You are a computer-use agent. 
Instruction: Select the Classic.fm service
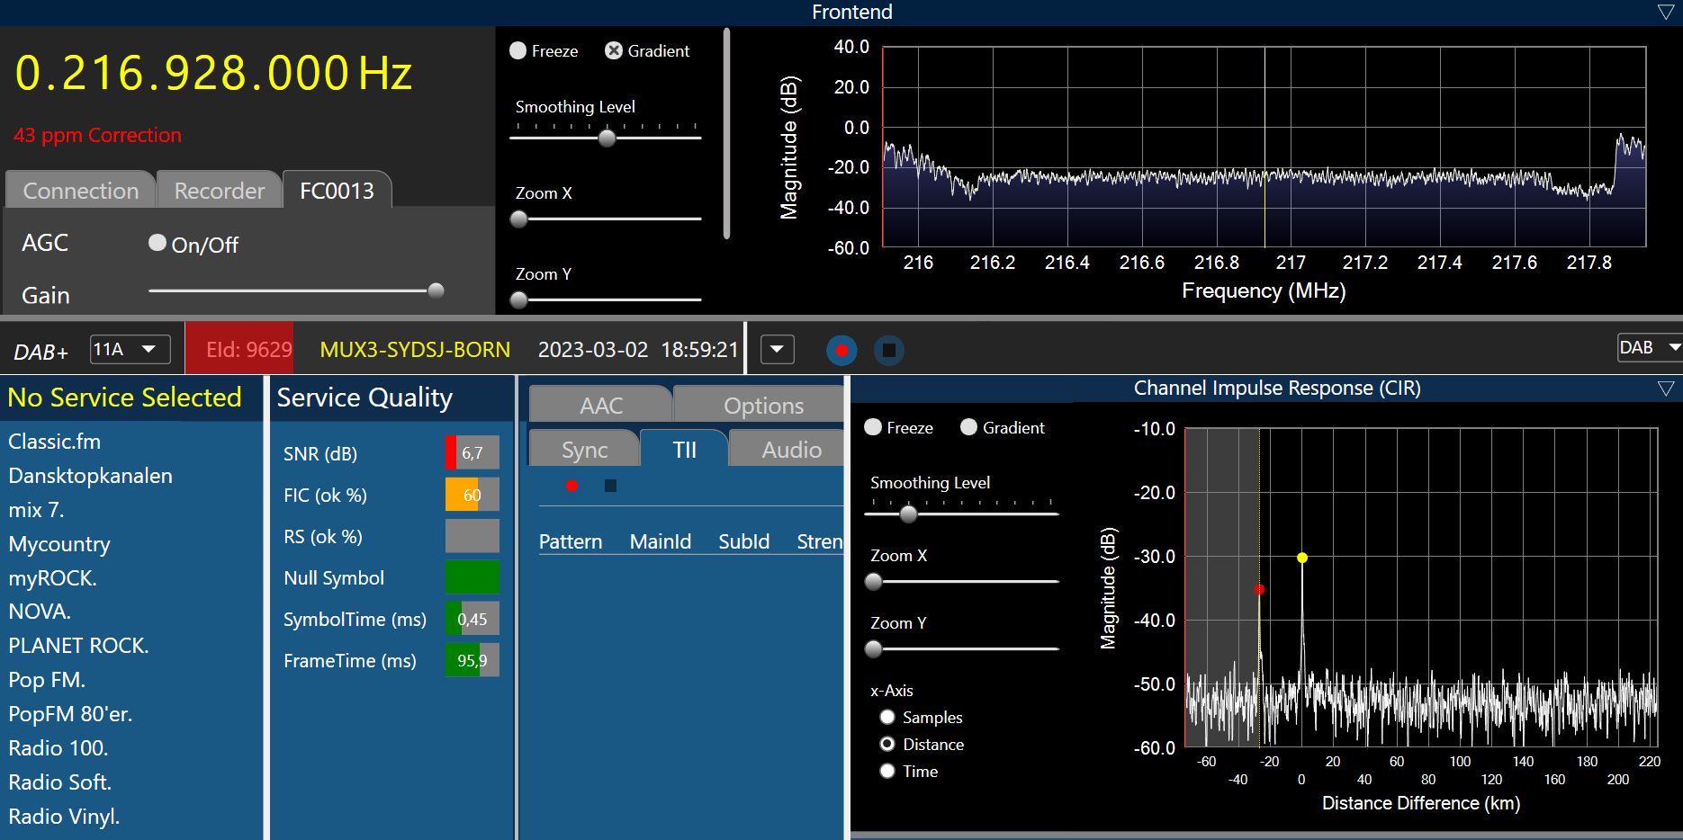click(x=55, y=442)
